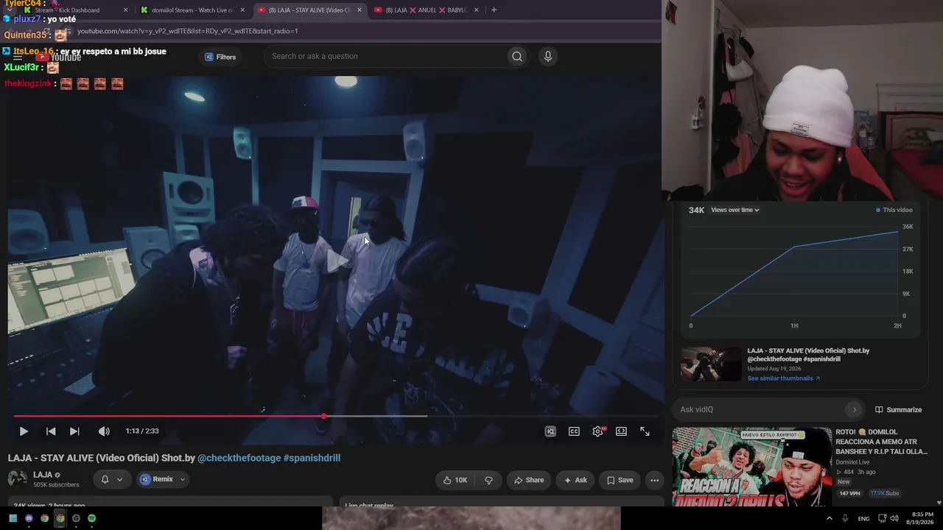Switch to the Kick Dashboard tab
This screenshot has height=530, width=943.
pyautogui.click(x=73, y=10)
